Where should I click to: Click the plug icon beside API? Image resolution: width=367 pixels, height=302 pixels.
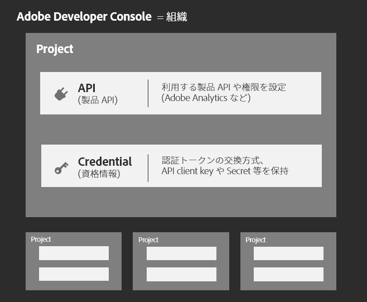point(61,94)
